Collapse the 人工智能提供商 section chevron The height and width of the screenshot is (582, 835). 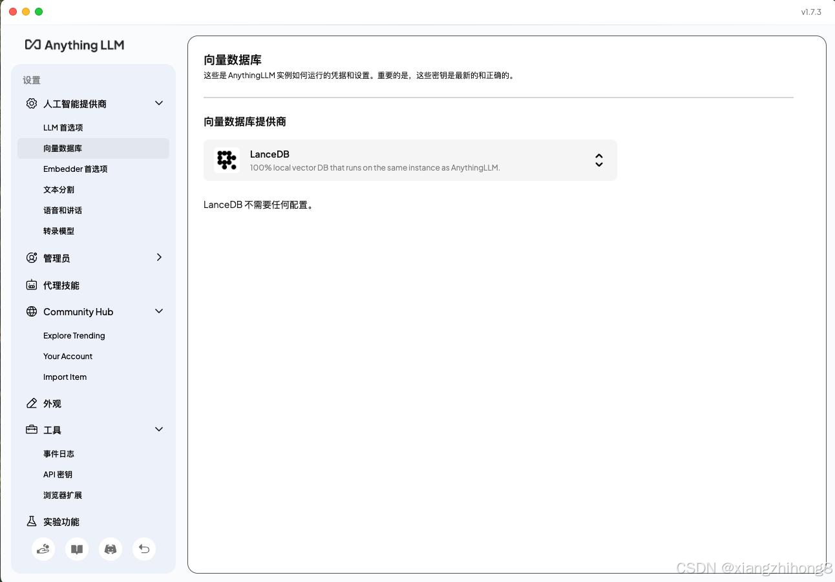(x=159, y=103)
